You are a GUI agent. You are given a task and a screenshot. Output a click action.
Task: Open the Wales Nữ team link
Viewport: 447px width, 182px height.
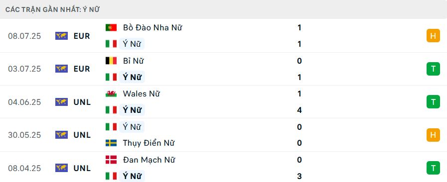(x=142, y=93)
